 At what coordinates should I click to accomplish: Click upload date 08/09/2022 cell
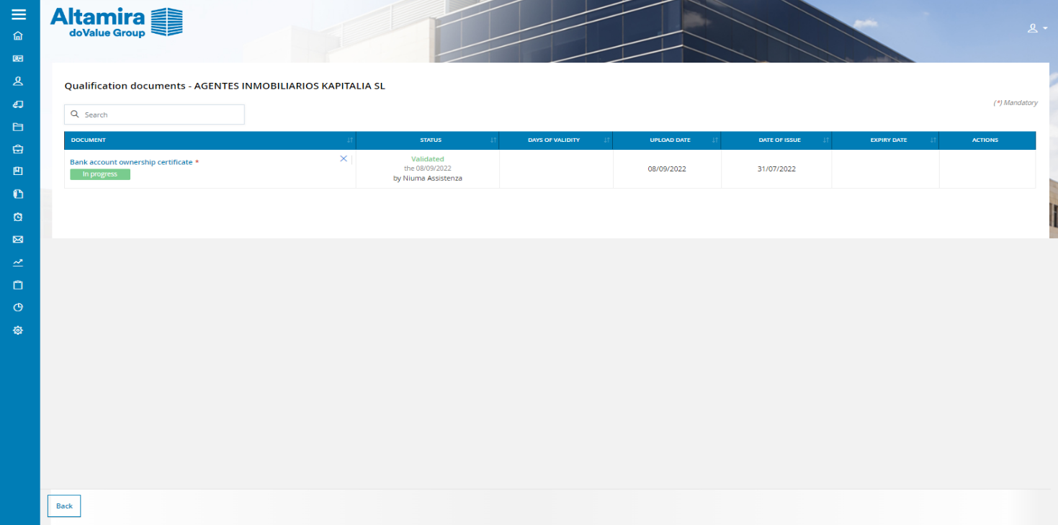(667, 169)
